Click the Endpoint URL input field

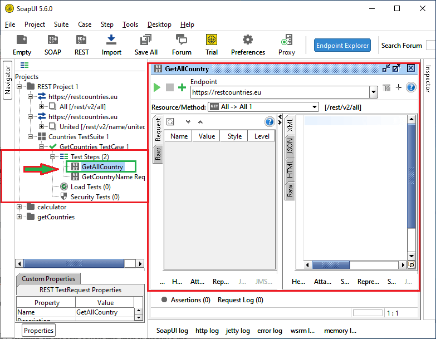(x=280, y=92)
